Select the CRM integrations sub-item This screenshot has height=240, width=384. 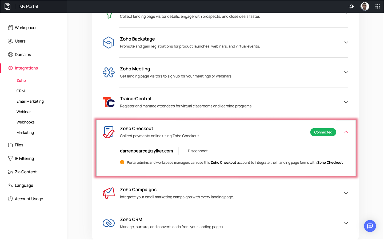[21, 91]
